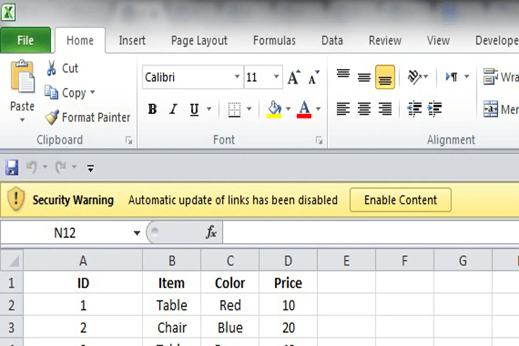Click the Save floppy disk icon
The image size is (519, 346).
12,167
